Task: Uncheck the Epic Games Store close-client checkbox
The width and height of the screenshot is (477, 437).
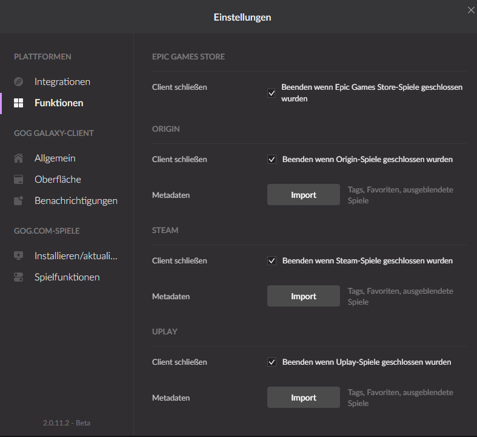Action: tap(272, 93)
